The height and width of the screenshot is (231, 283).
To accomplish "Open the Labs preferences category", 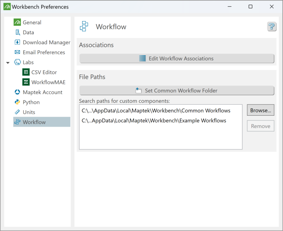I will pyautogui.click(x=28, y=62).
